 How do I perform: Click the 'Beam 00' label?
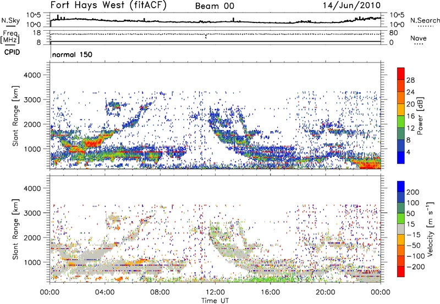215,6
